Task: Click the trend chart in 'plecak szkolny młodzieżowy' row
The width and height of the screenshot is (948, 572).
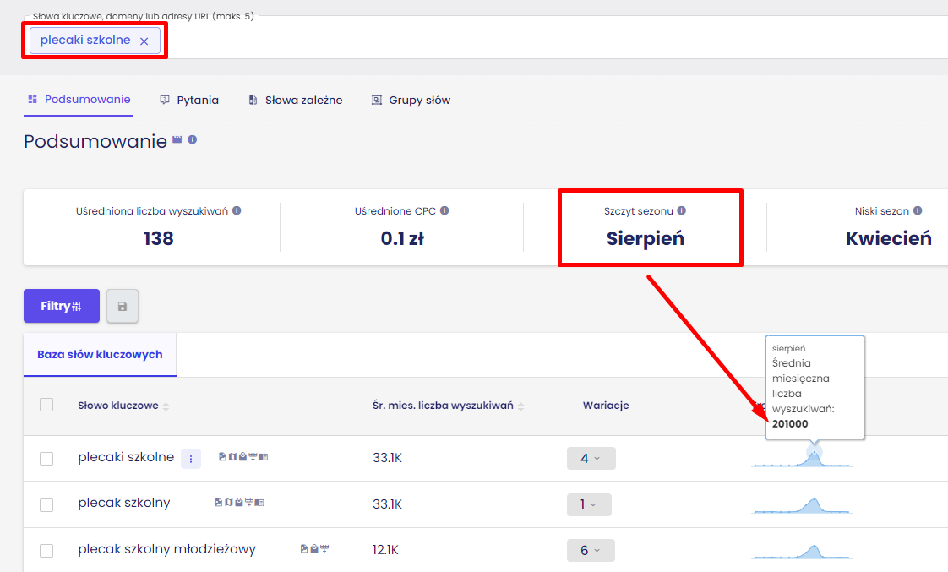Action: (802, 552)
